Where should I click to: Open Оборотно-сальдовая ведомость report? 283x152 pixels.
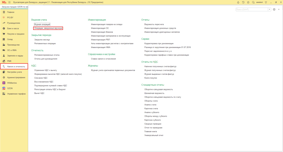(158, 89)
